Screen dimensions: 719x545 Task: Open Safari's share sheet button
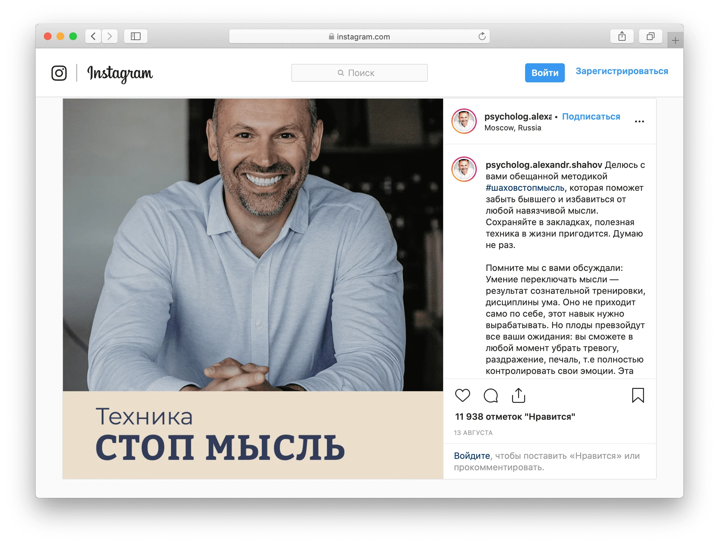[622, 36]
